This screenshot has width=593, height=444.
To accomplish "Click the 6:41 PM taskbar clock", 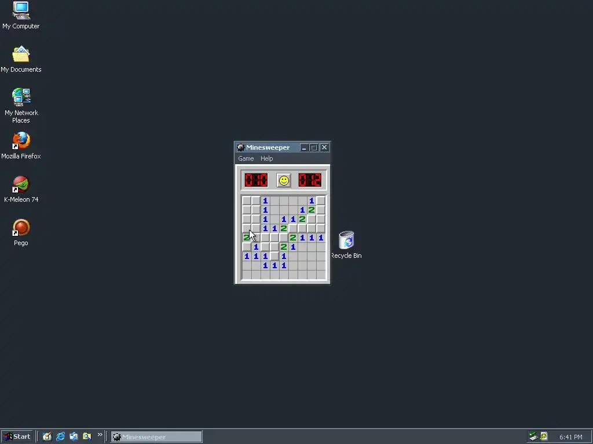I will 570,437.
